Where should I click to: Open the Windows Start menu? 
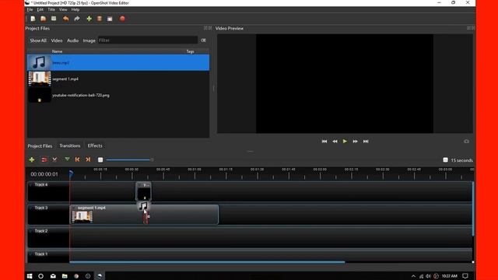click(x=30, y=276)
